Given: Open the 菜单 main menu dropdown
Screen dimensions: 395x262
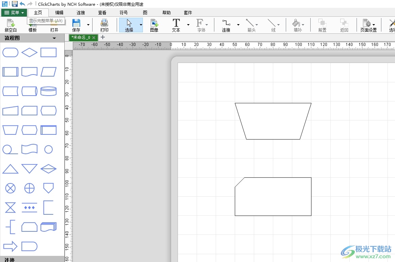Looking at the screenshot, I should click(14, 13).
